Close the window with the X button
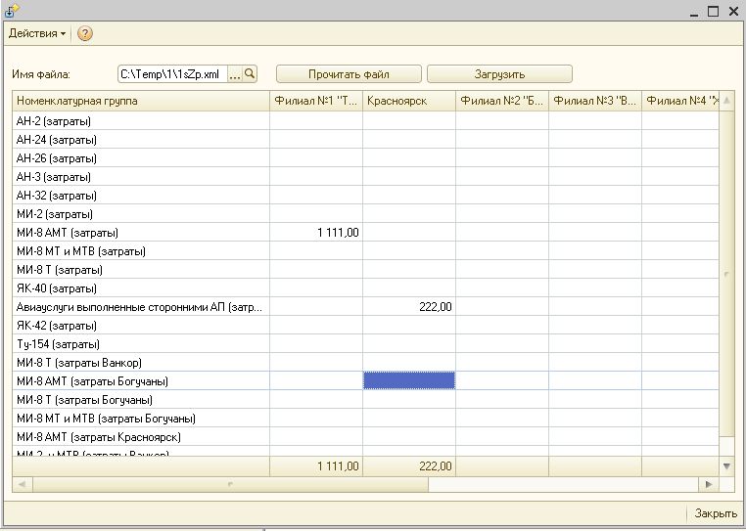 point(733,11)
